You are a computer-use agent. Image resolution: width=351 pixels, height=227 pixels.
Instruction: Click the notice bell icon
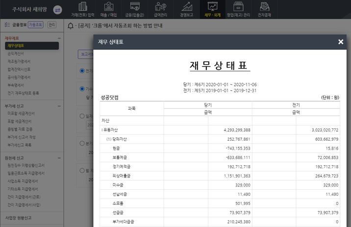71,26
